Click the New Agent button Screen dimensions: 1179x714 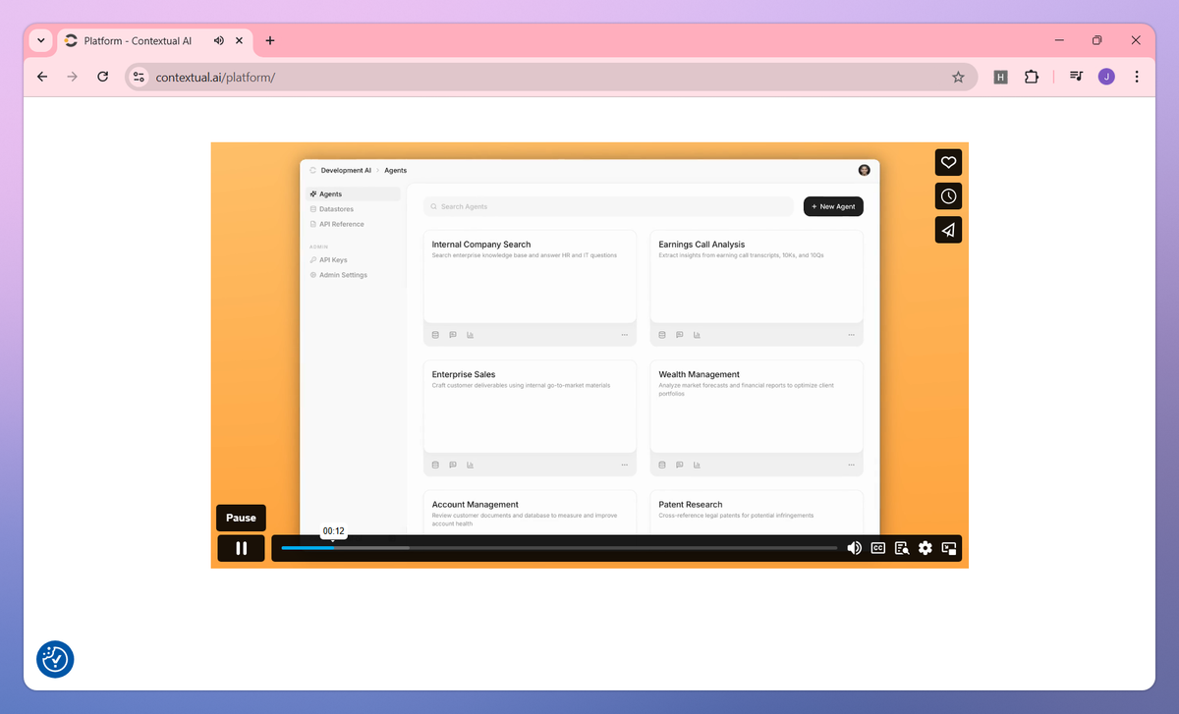pos(832,206)
